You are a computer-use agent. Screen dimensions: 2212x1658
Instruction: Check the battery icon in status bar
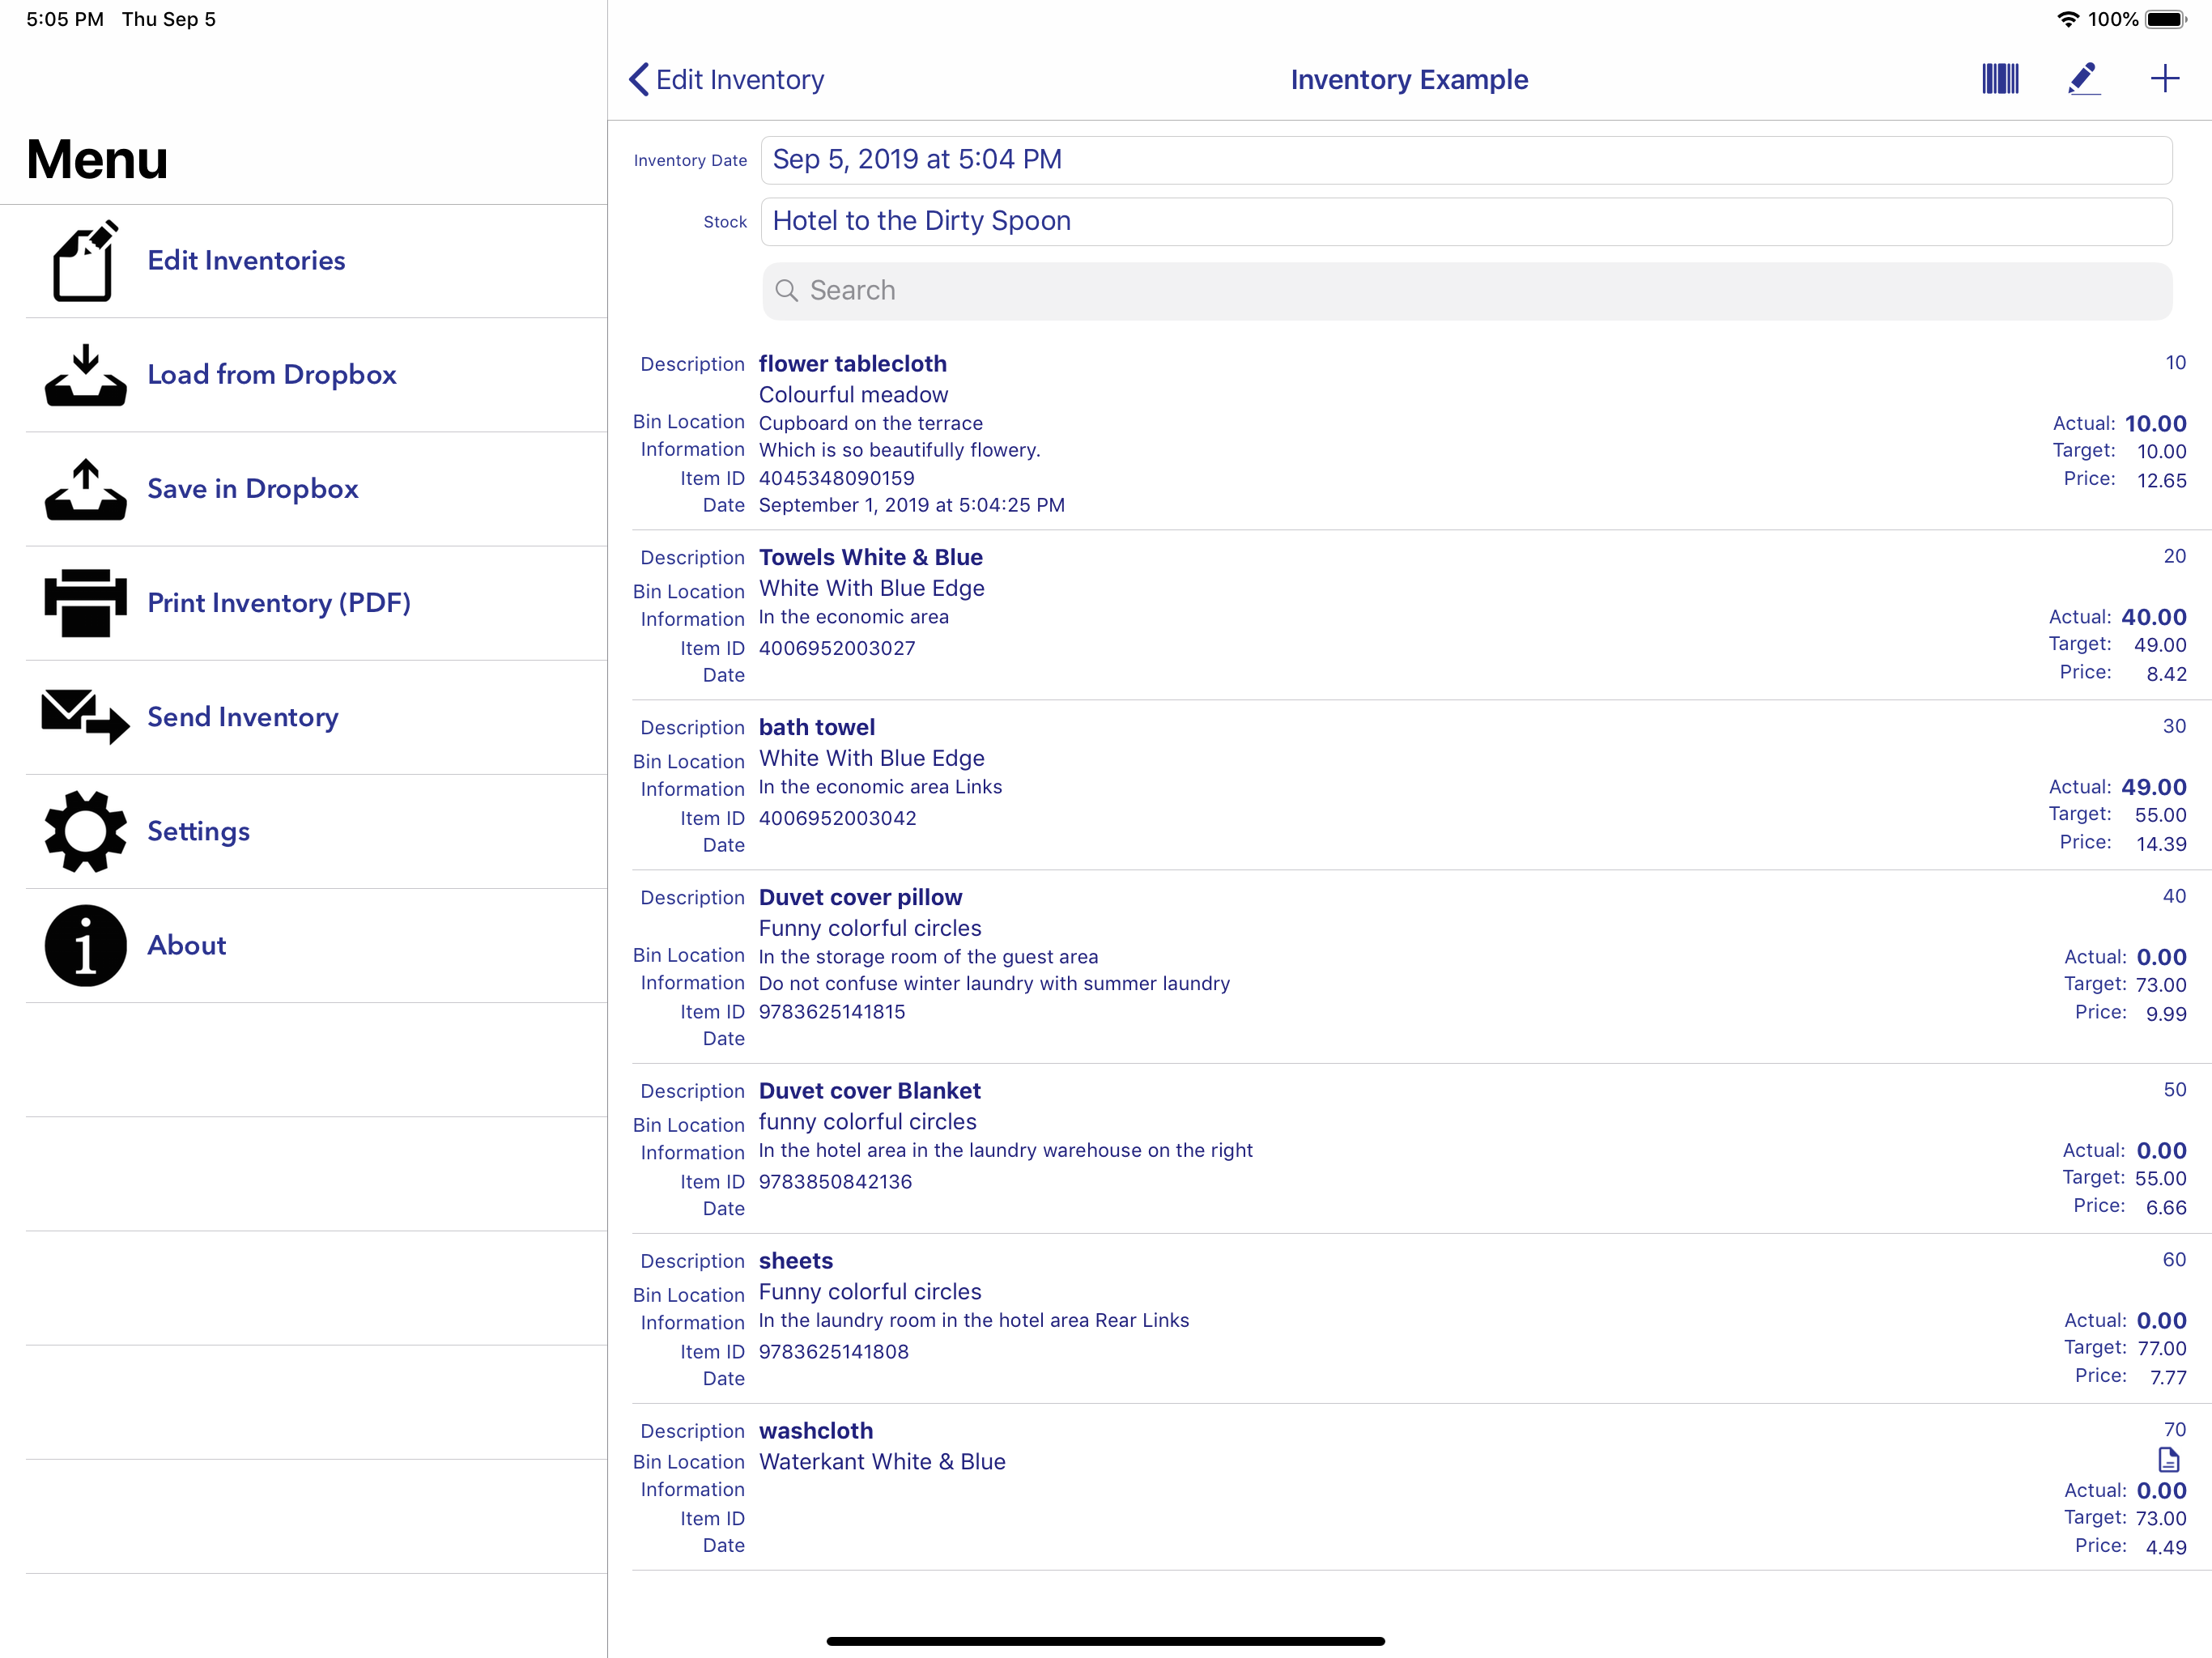2167,19
